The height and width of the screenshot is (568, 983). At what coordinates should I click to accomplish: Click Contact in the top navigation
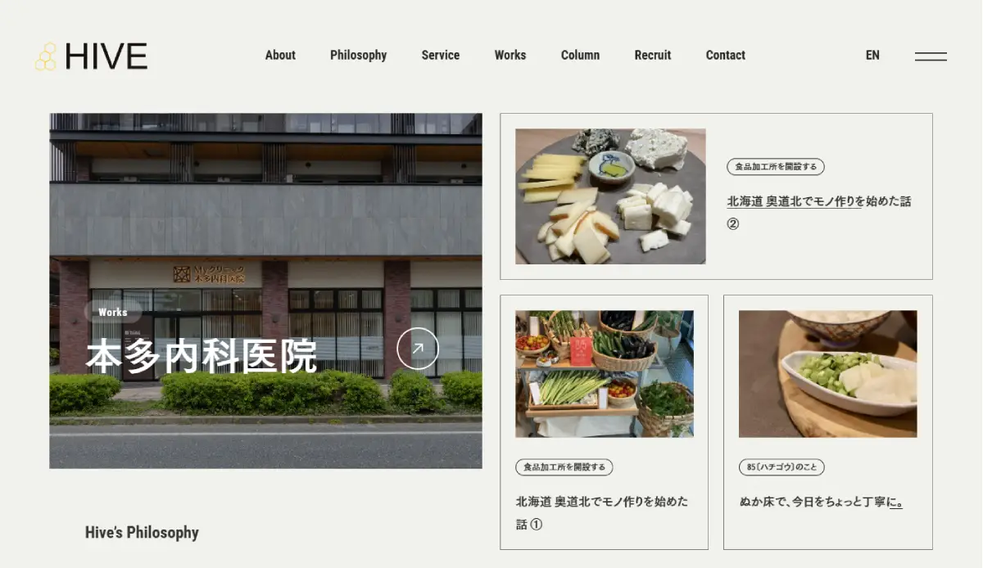(x=725, y=56)
